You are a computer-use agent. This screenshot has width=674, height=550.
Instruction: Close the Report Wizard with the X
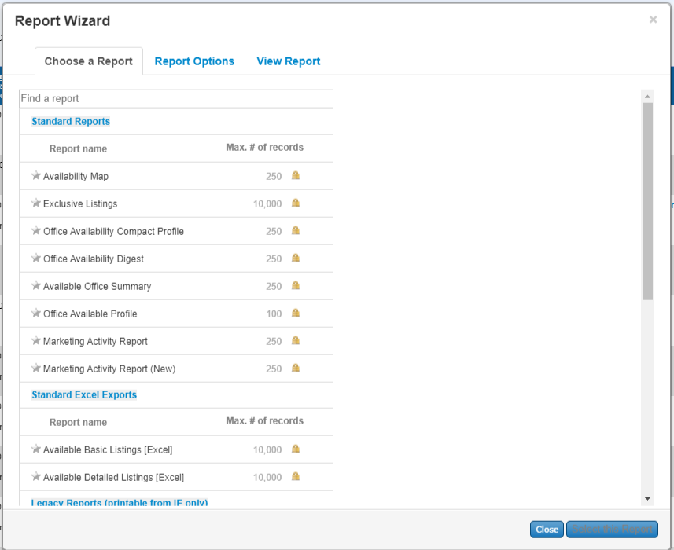click(653, 20)
